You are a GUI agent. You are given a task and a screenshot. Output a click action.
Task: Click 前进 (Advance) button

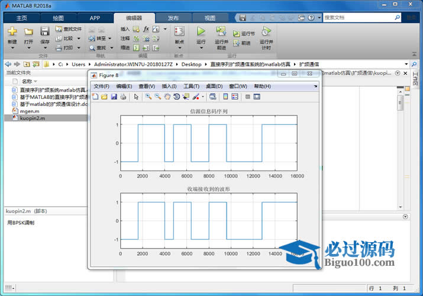242,43
